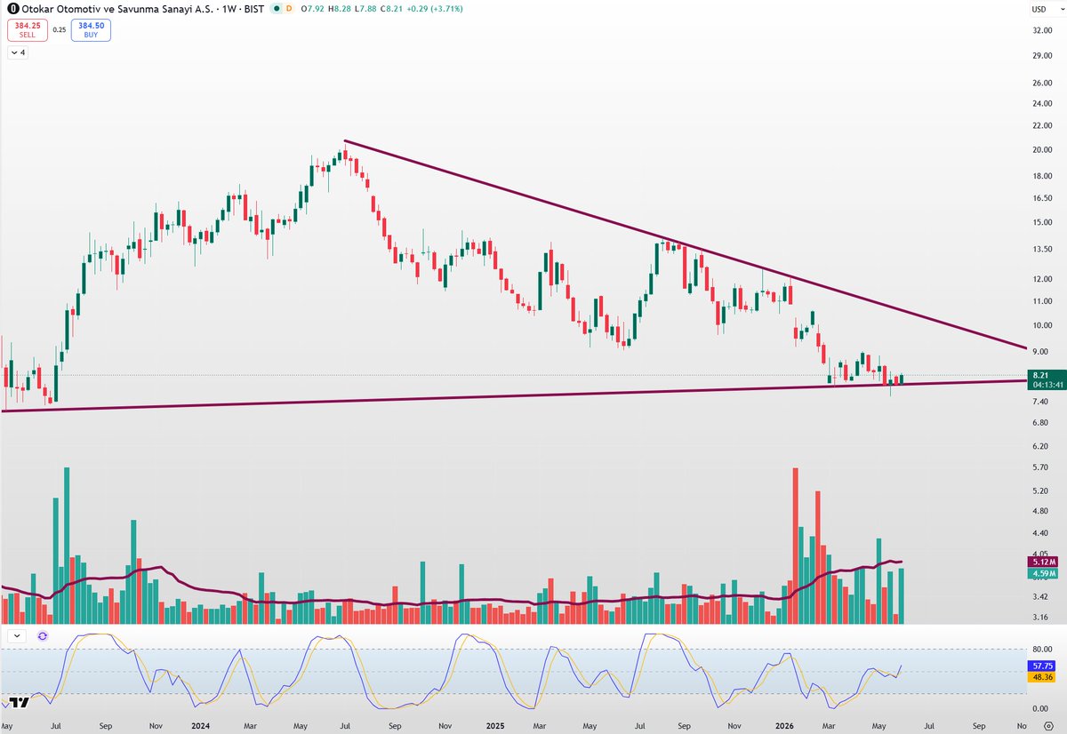This screenshot has height=734, width=1067.
Task: Select the descending trendline from the peak
Action: coord(685,244)
